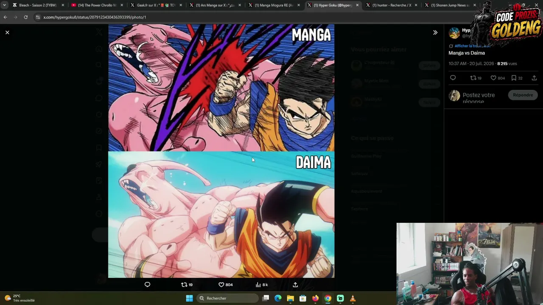View site information icon in the address bar
The image size is (543, 305).
pyautogui.click(x=38, y=17)
